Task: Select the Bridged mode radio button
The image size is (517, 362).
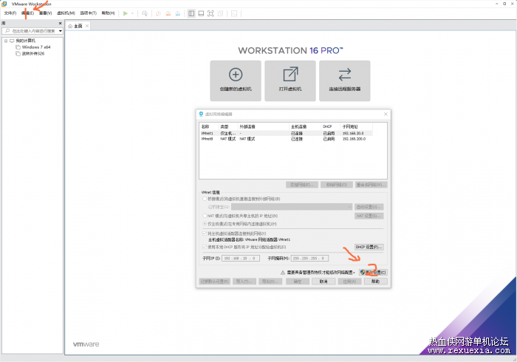Action: 205,199
